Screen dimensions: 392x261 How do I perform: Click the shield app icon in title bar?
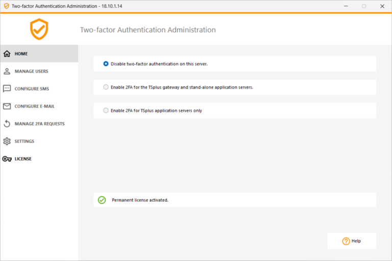point(7,6)
